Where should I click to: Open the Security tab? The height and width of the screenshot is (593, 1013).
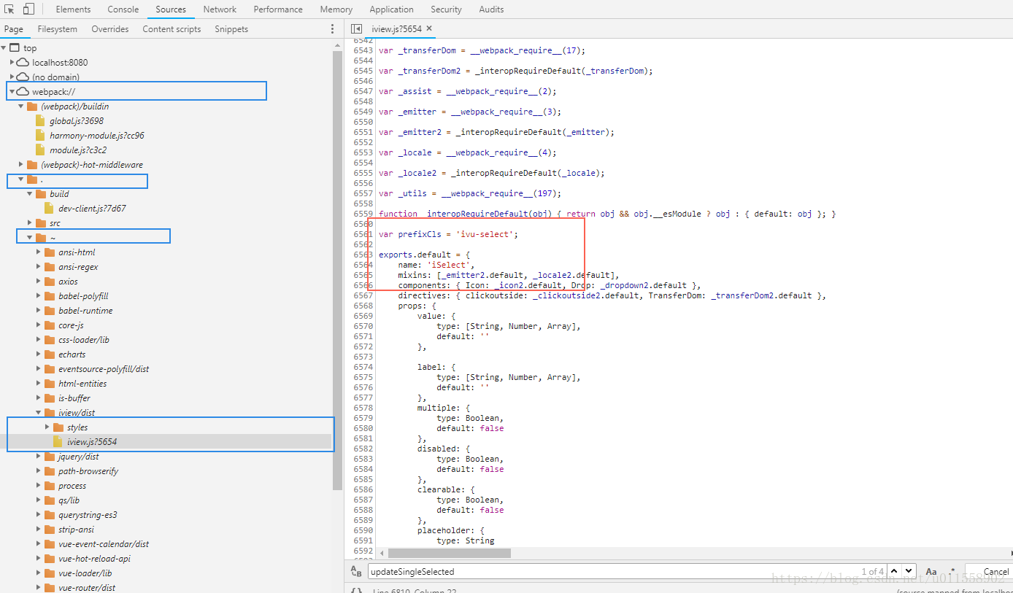[x=446, y=9]
